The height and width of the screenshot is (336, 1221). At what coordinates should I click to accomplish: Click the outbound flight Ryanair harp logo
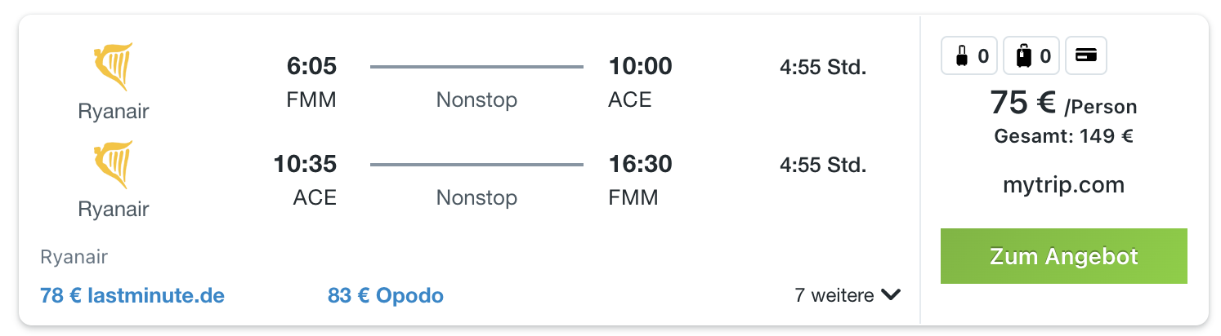coord(114,68)
